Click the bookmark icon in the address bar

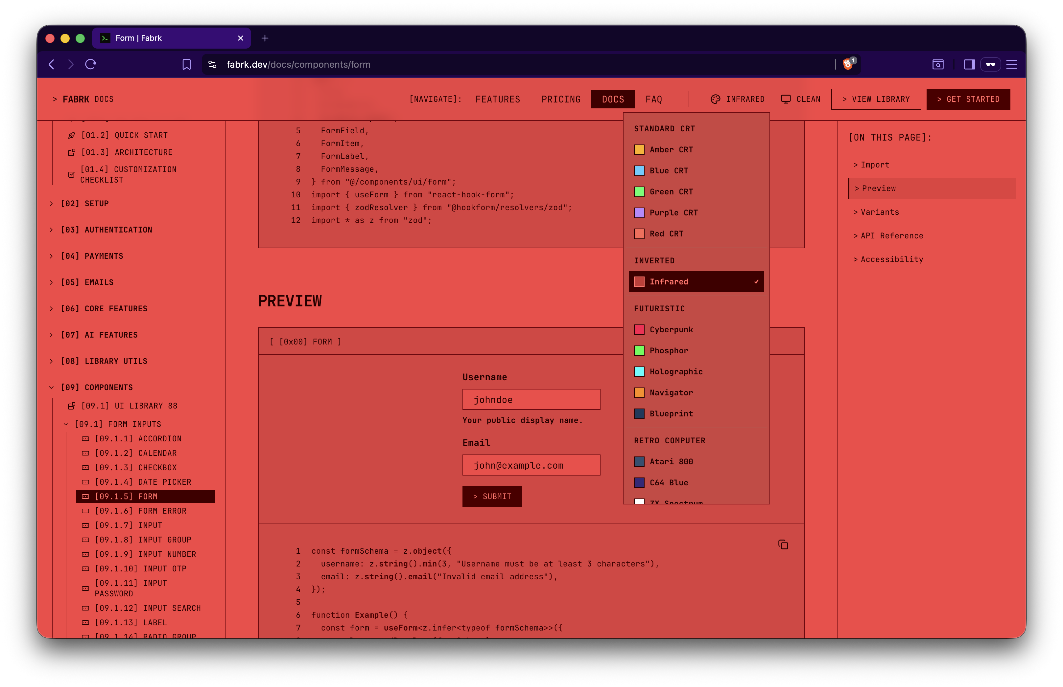pyautogui.click(x=187, y=64)
